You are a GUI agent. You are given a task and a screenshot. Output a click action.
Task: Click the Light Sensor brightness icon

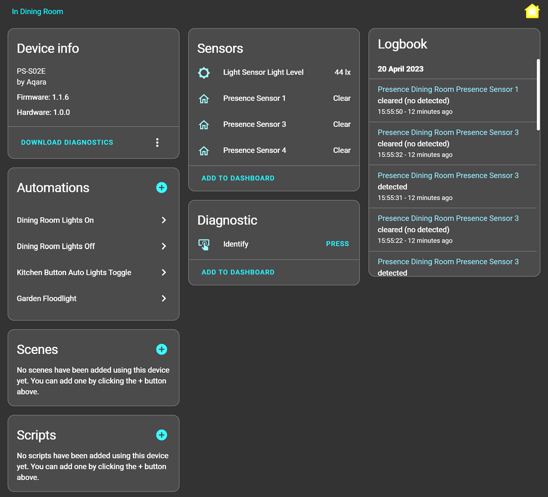tap(204, 73)
